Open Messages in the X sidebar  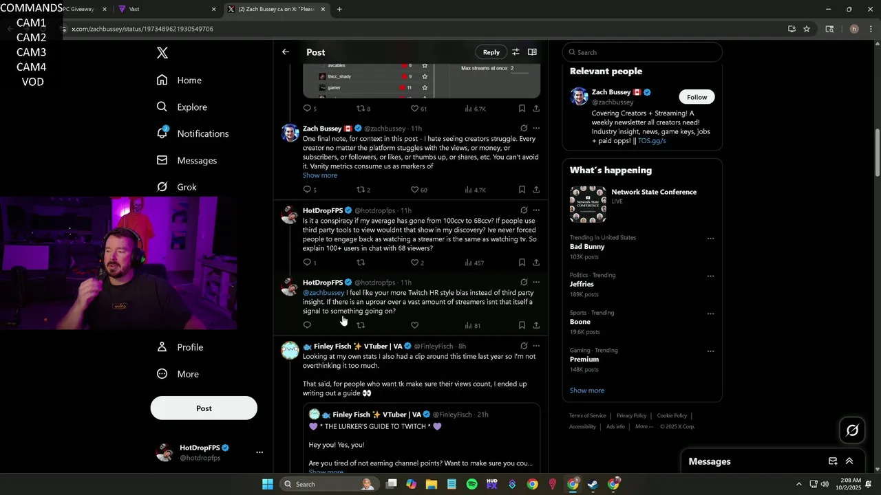[x=187, y=160]
